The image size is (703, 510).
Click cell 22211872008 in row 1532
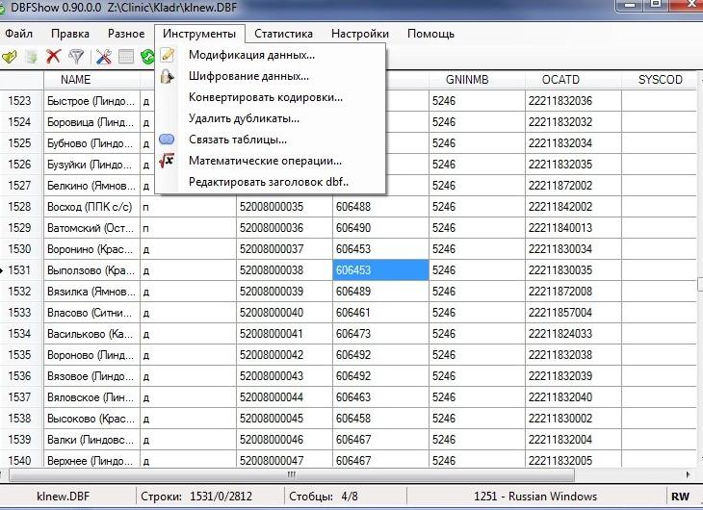[x=573, y=292]
